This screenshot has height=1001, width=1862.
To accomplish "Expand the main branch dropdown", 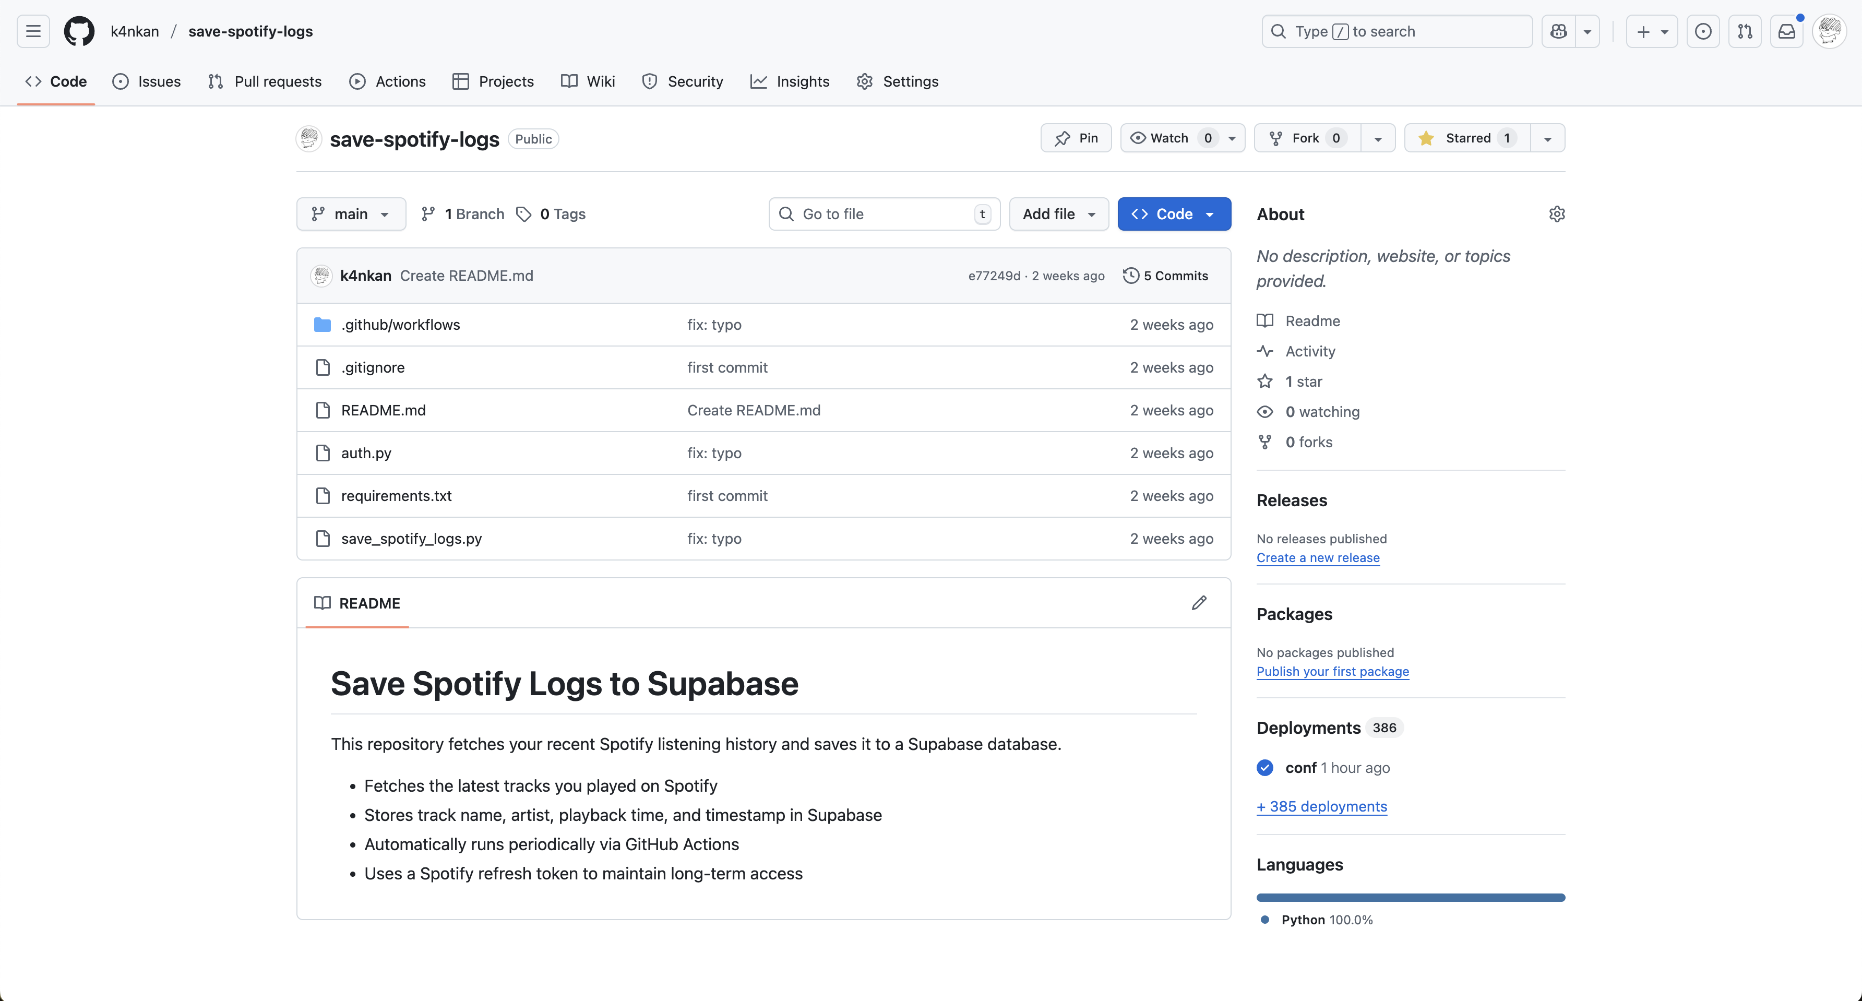I will pos(351,214).
